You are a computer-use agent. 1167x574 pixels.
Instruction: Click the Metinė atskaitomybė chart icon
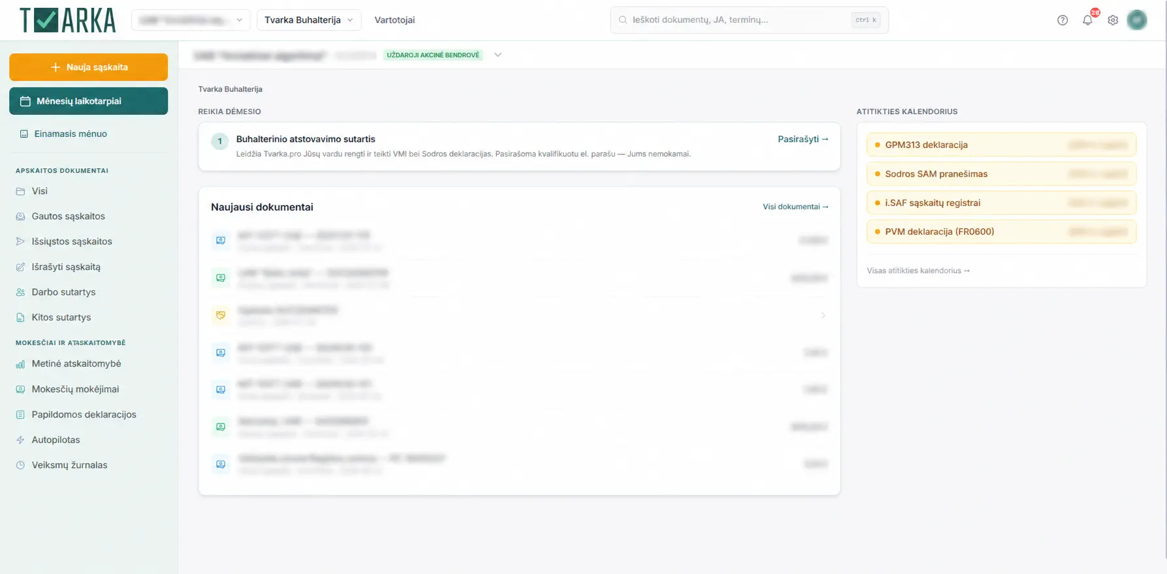(20, 364)
